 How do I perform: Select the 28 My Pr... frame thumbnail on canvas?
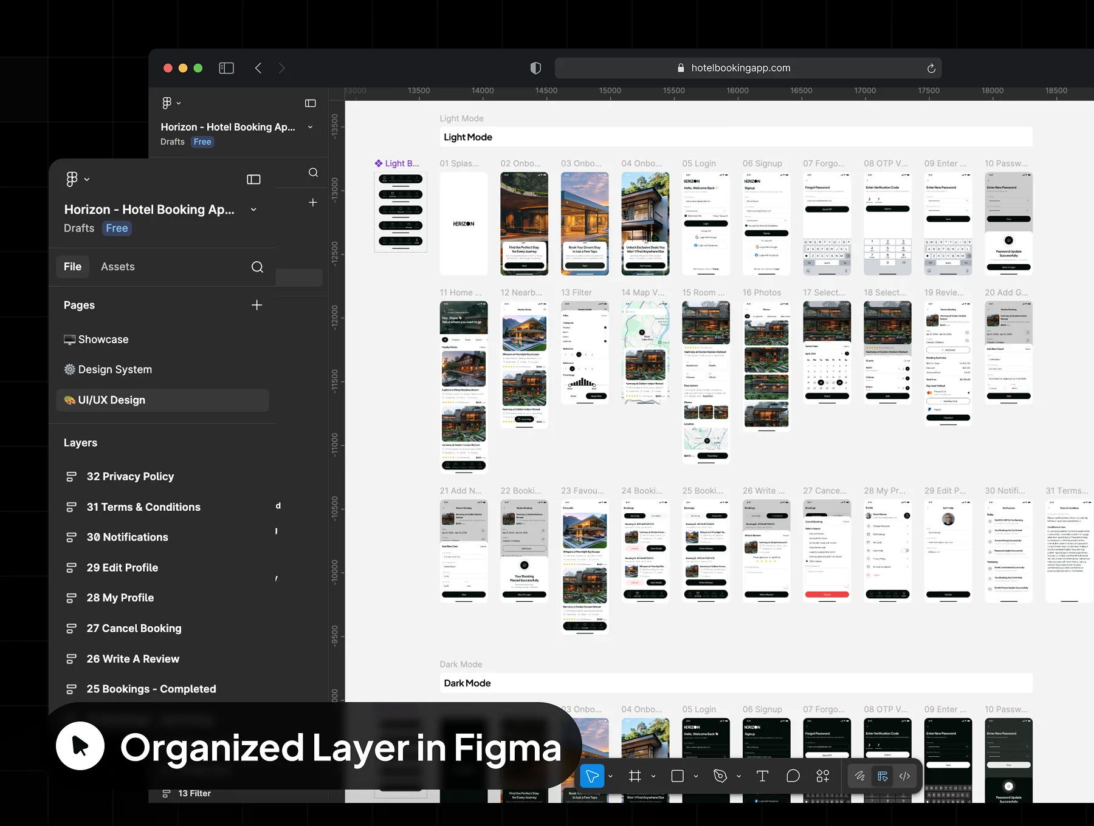click(x=887, y=550)
